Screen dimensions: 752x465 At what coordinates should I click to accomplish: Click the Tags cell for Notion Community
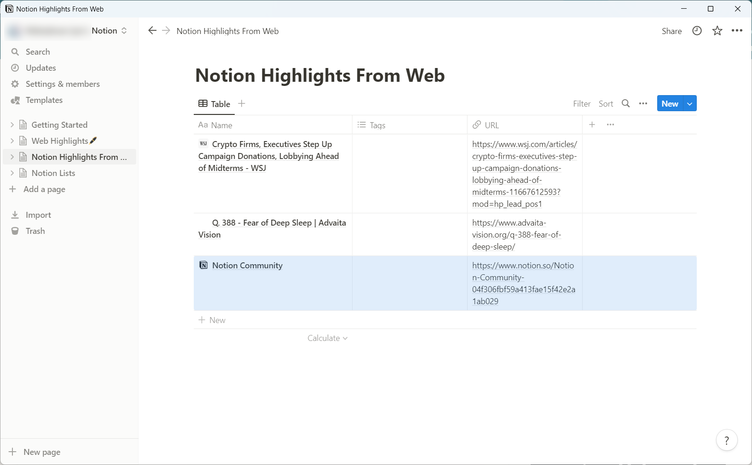[410, 283]
